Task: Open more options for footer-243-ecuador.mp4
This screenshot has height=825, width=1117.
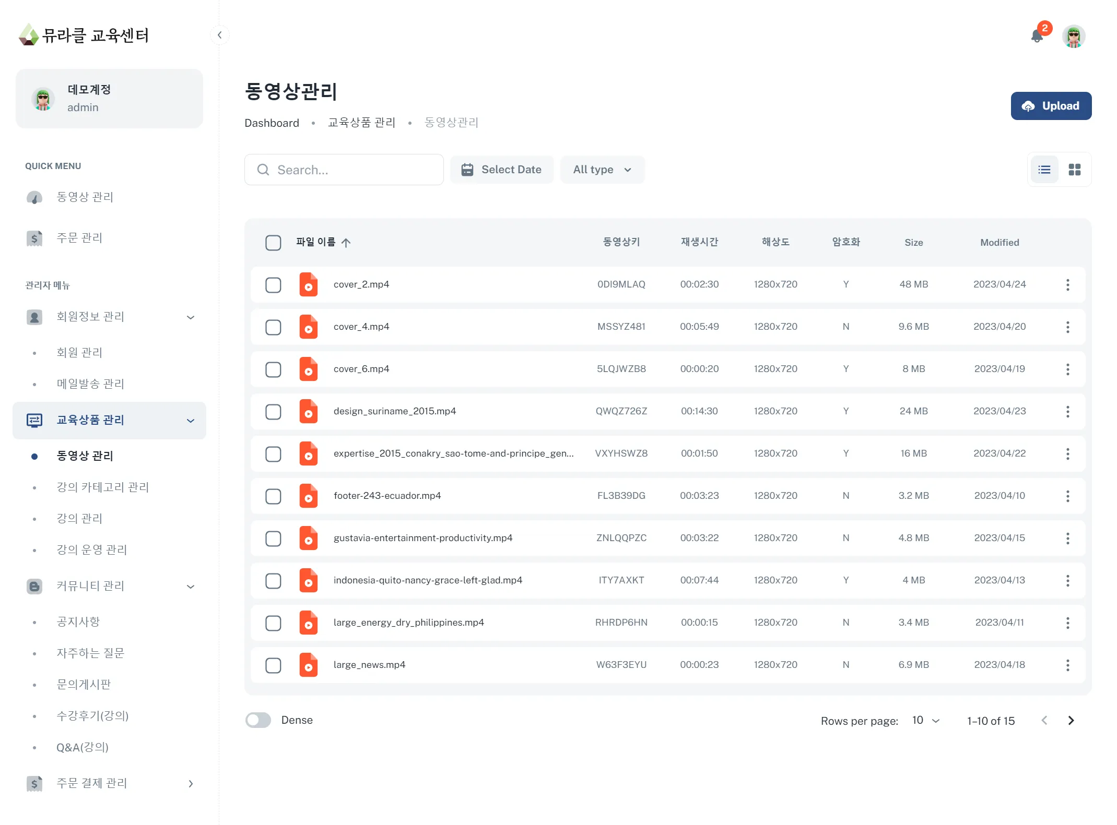Action: pos(1068,496)
